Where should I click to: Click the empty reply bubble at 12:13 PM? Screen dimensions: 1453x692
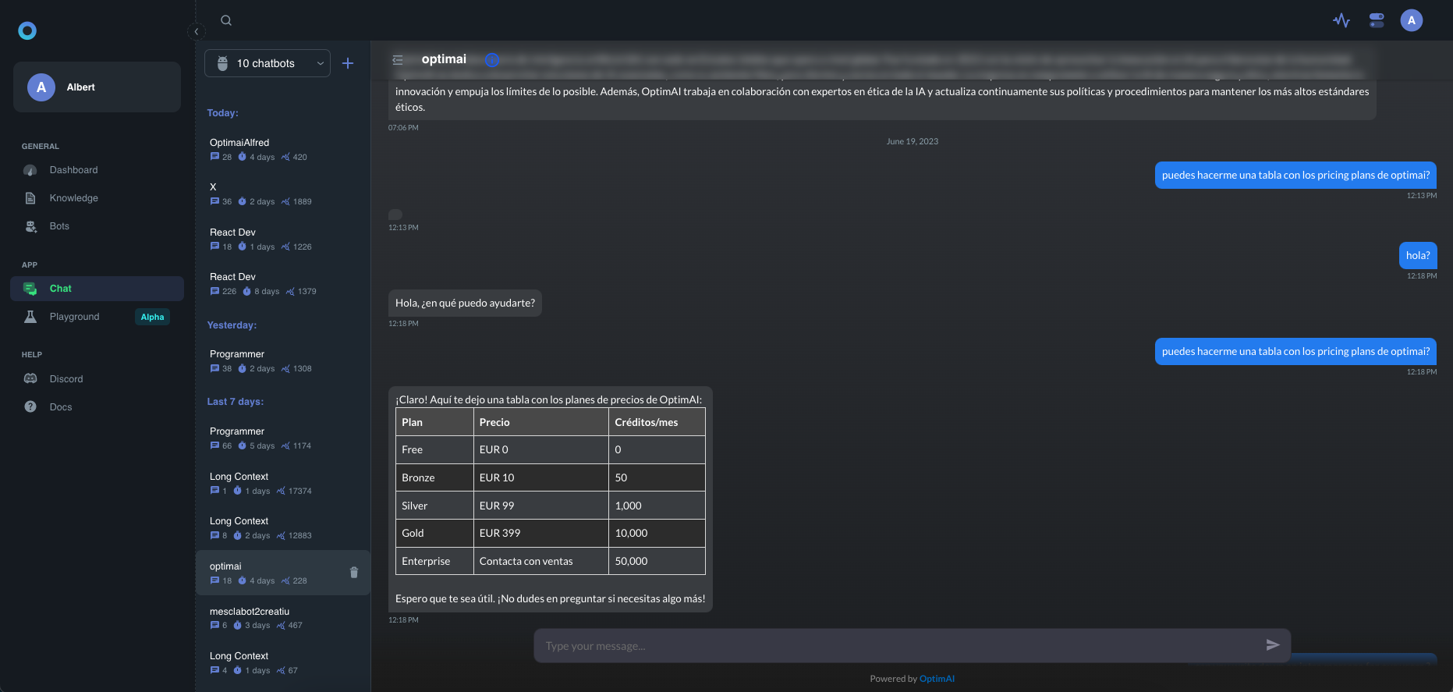pos(395,215)
